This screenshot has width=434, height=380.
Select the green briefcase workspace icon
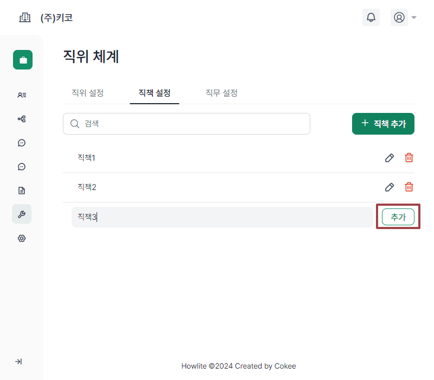pyautogui.click(x=22, y=60)
